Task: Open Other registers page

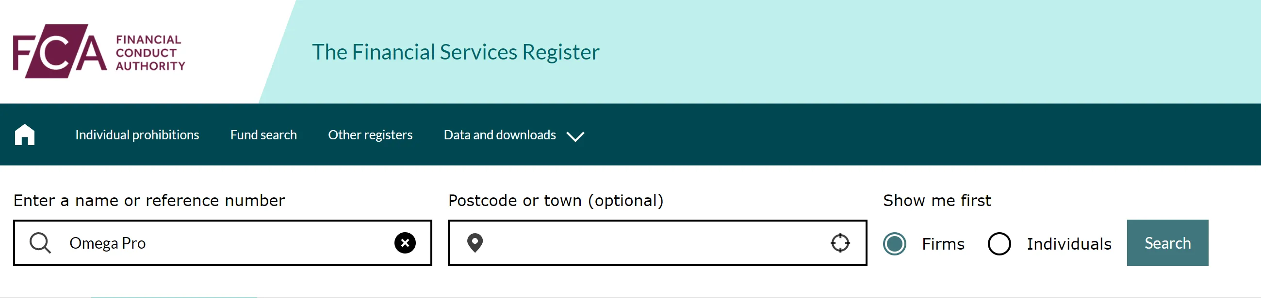Action: pos(370,134)
